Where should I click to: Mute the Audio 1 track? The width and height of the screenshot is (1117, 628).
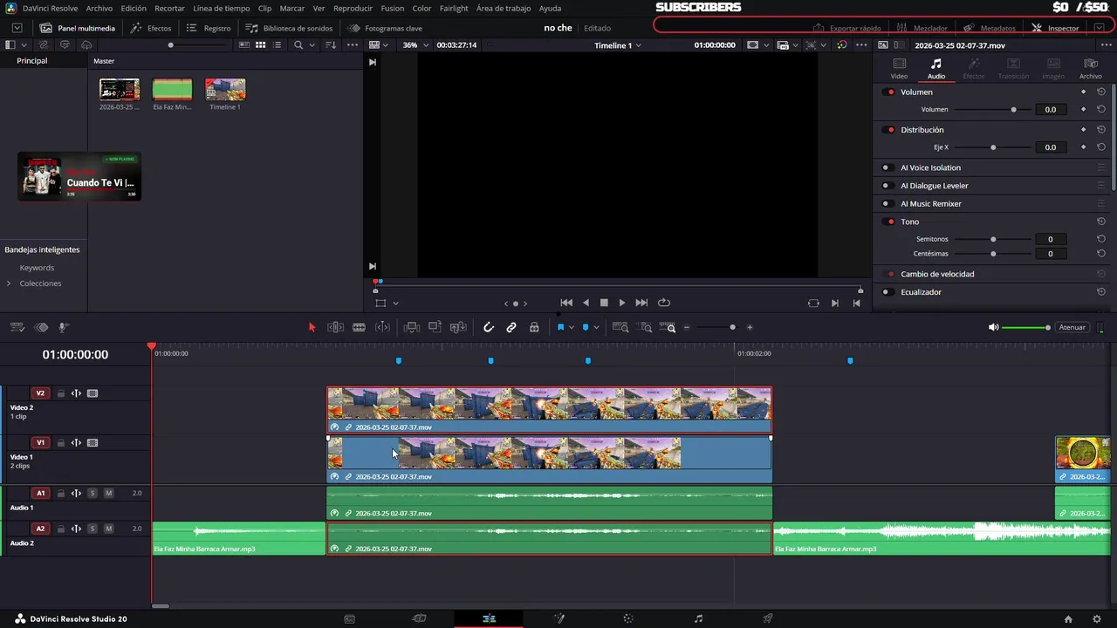(x=108, y=493)
